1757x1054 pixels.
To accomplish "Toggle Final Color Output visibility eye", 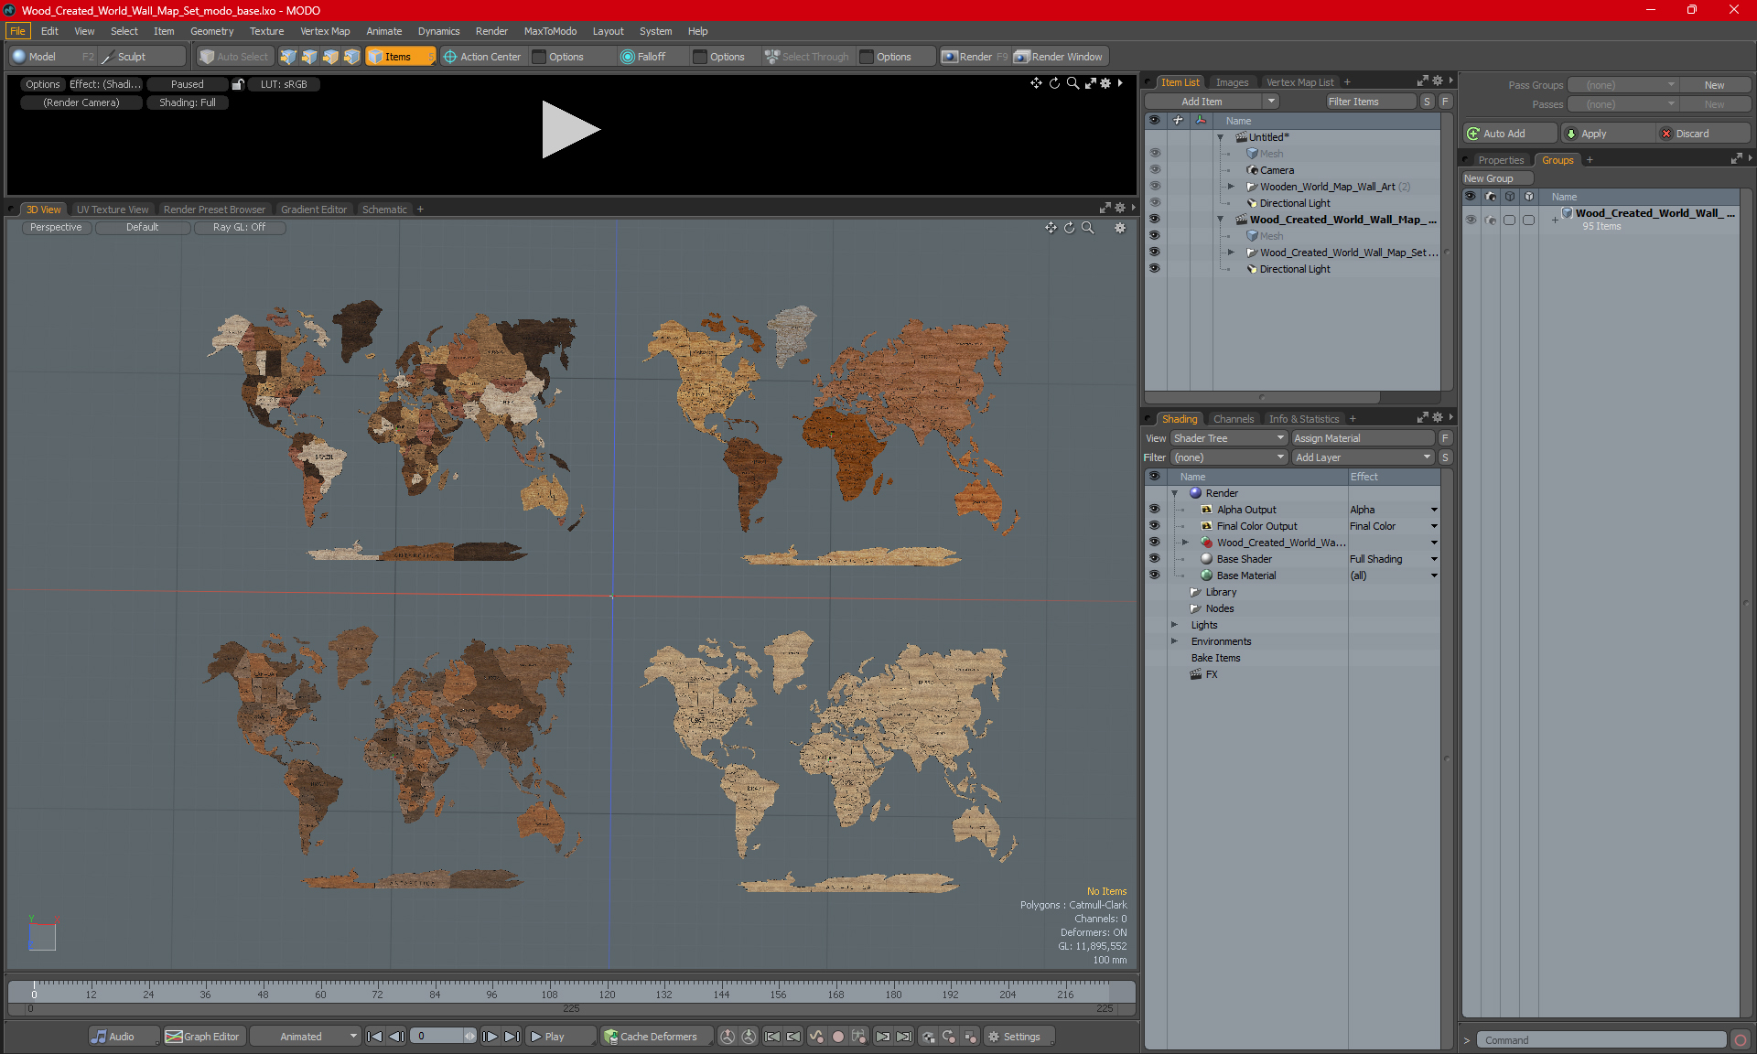I will [1155, 526].
